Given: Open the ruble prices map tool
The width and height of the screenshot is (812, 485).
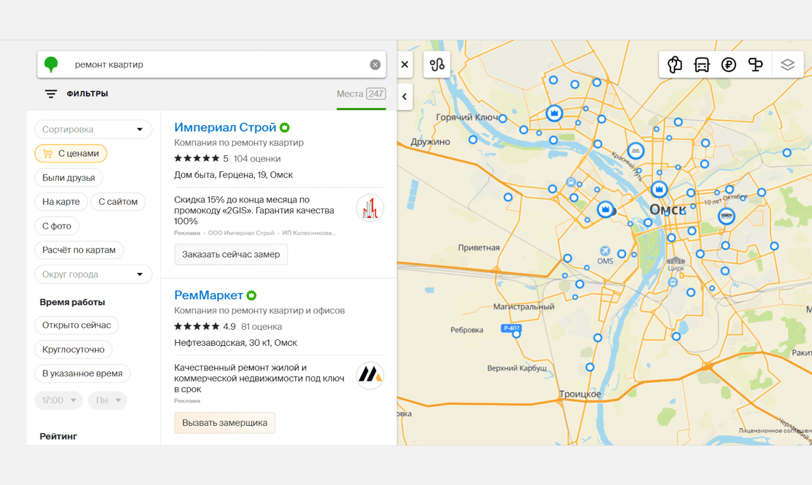Looking at the screenshot, I should pyautogui.click(x=728, y=65).
